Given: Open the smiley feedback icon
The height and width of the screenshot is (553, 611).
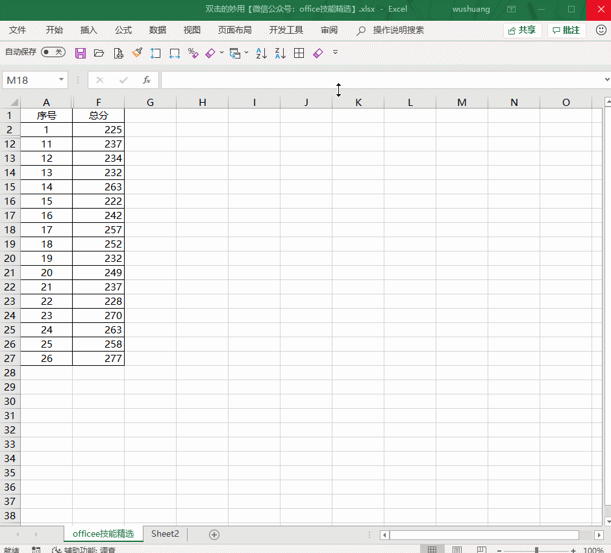Looking at the screenshot, I should (601, 30).
